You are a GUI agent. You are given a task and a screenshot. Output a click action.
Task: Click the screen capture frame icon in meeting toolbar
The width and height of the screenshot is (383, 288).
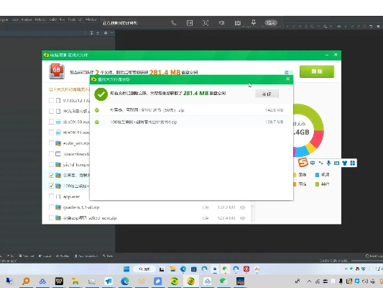click(x=206, y=23)
